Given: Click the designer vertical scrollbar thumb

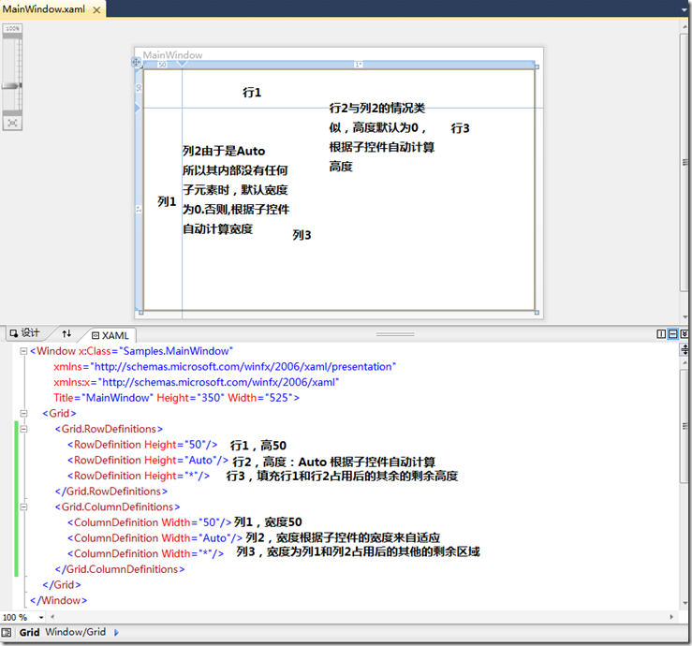Looking at the screenshot, I should click(685, 162).
